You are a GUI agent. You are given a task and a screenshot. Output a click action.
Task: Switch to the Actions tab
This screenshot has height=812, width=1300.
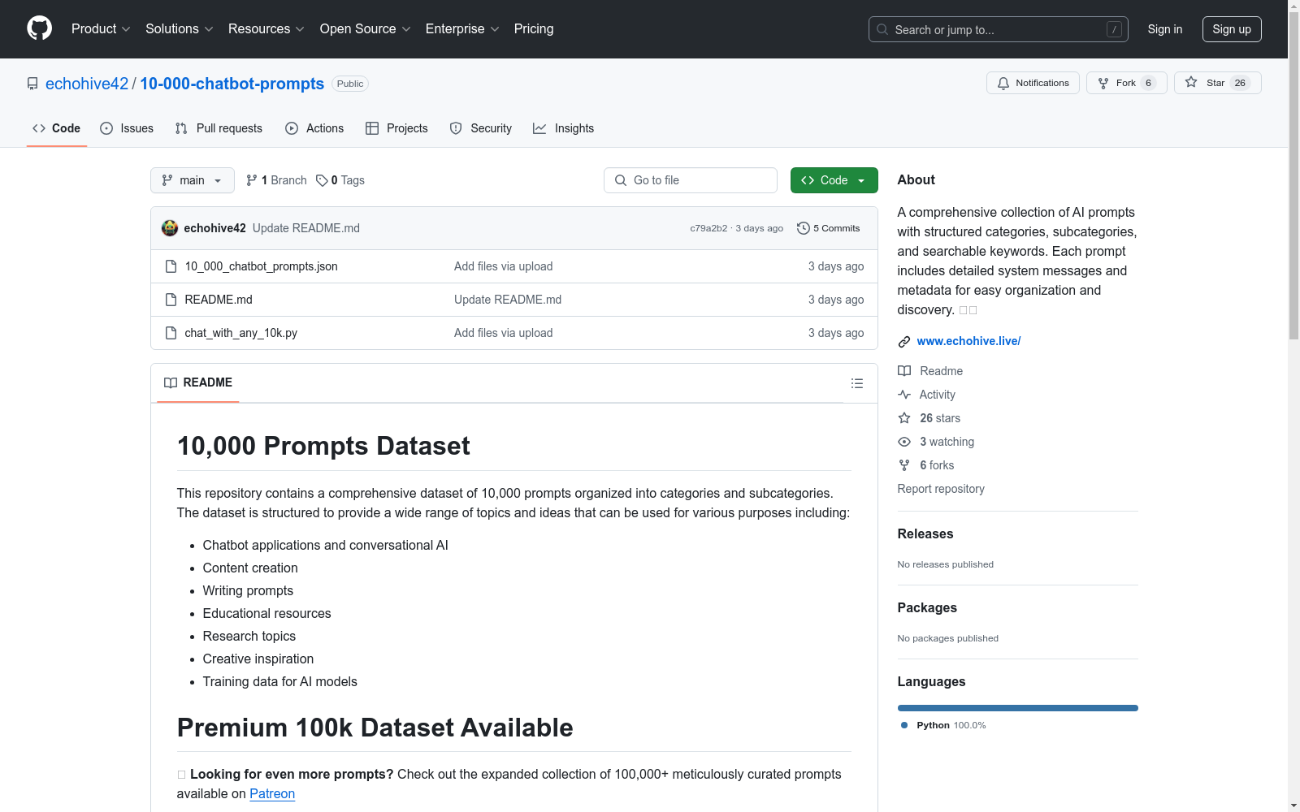click(314, 128)
